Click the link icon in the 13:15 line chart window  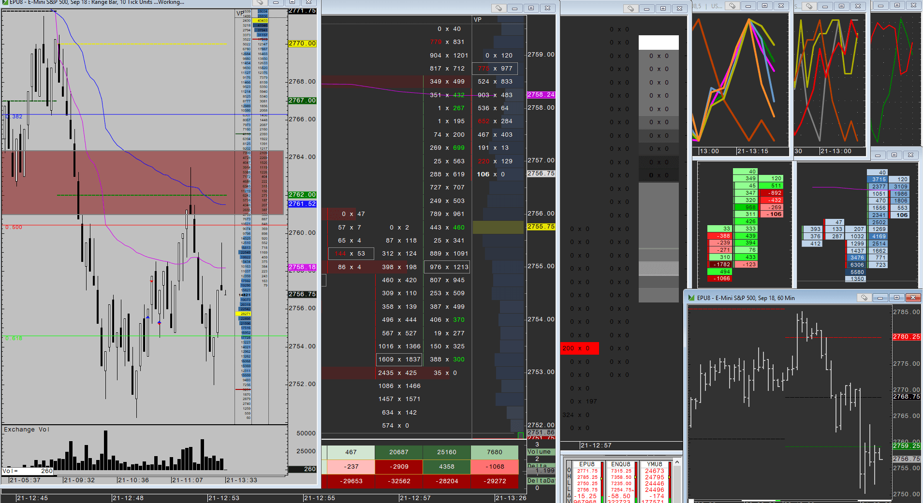click(732, 6)
